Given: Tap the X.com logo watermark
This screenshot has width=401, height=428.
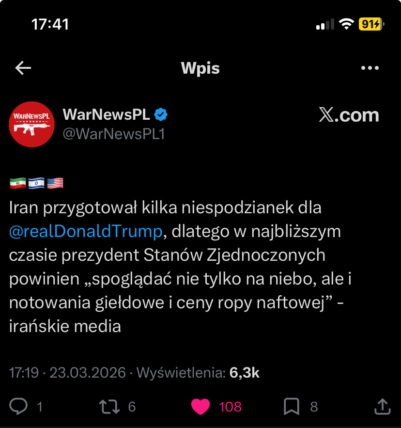Looking at the screenshot, I should click(x=349, y=115).
